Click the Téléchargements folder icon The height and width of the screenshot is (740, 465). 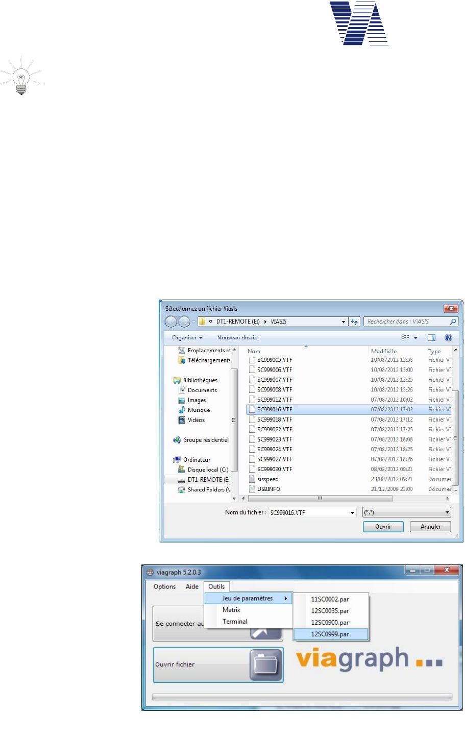coord(182,360)
